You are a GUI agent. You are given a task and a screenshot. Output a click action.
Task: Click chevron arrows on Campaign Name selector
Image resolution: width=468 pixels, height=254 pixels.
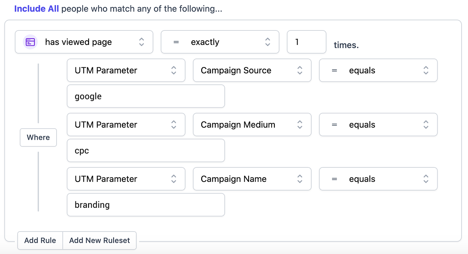(x=300, y=179)
